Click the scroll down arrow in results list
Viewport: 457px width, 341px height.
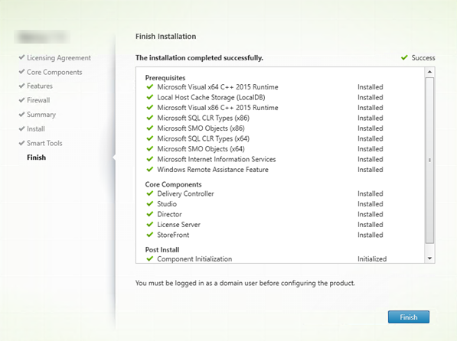pyautogui.click(x=429, y=258)
